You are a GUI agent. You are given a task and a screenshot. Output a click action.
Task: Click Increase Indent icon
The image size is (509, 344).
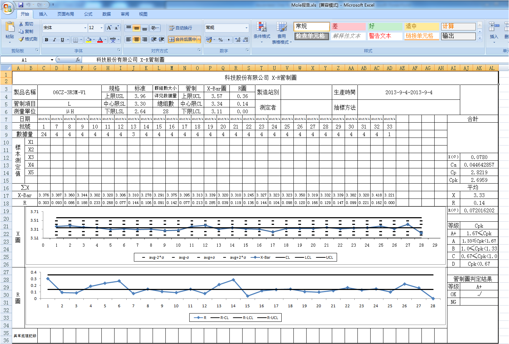[161, 39]
